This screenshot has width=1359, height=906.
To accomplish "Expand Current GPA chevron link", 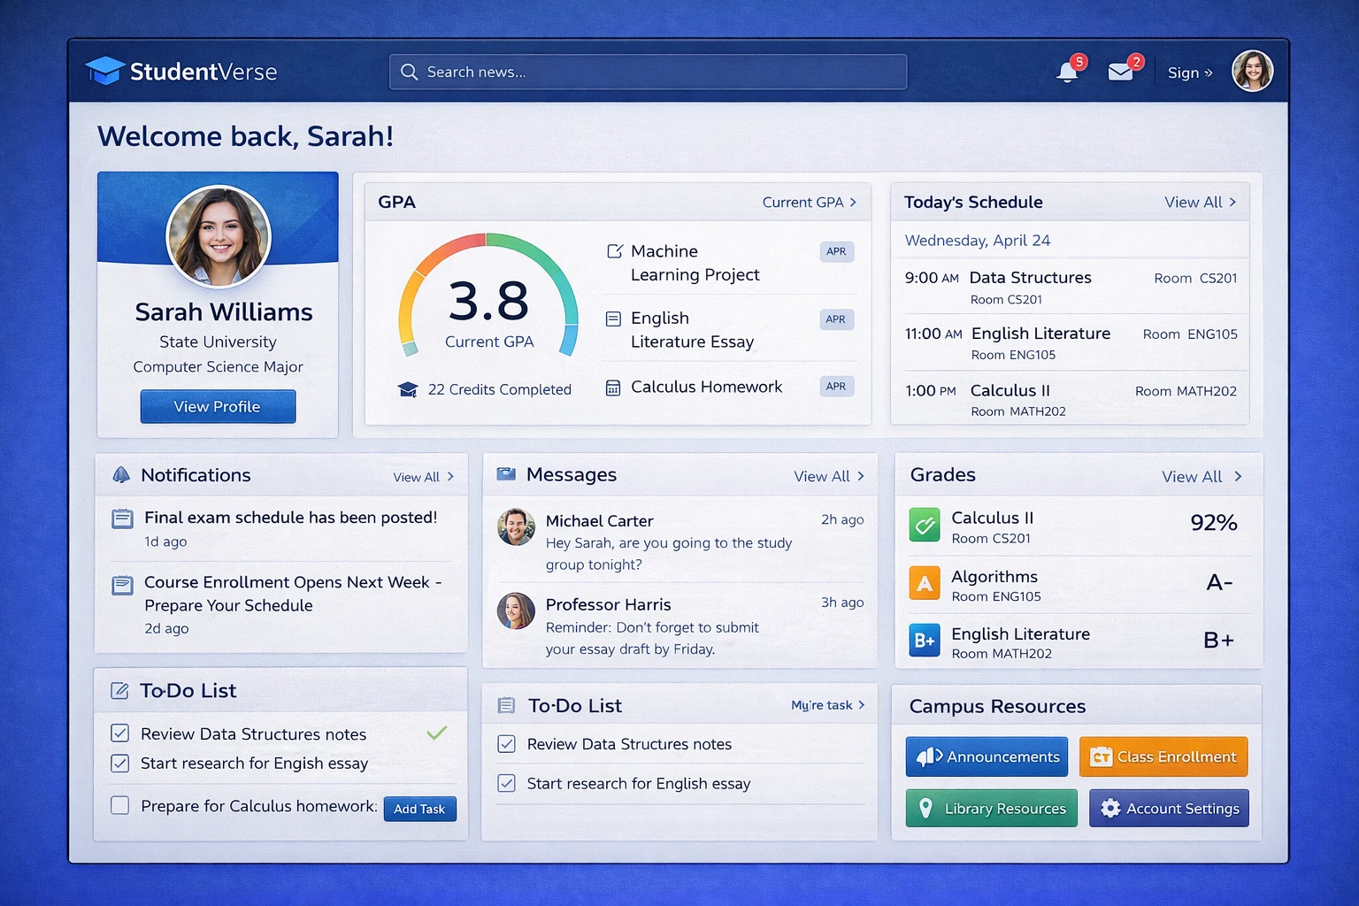I will pos(809,202).
